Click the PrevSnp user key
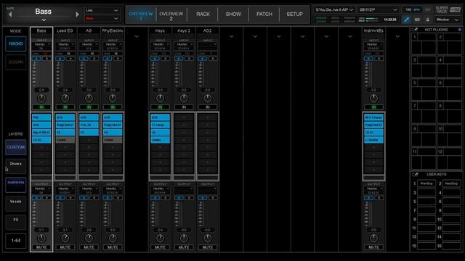Image resolution: width=465 pixels, height=261 pixels. coord(426,183)
